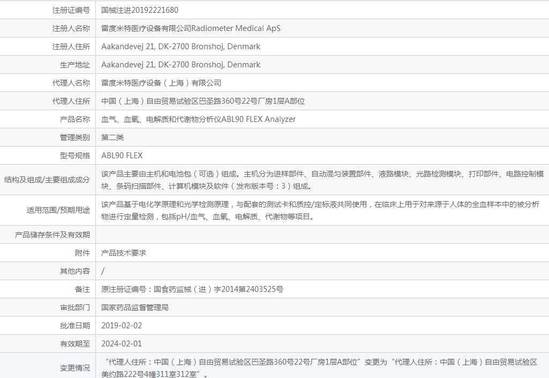Click the 审批部门 label
Image resolution: width=549 pixels, height=378 pixels.
[75, 307]
